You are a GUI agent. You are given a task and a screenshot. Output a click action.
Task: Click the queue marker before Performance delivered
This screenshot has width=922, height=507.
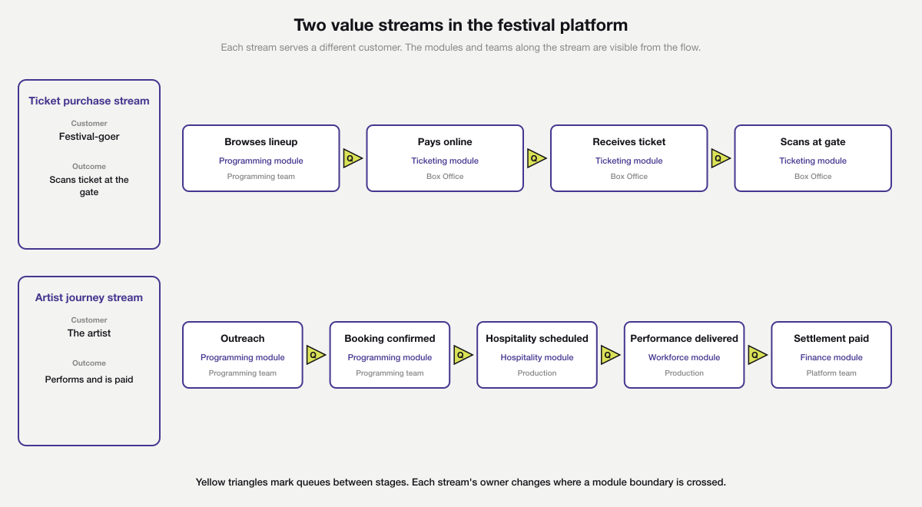pyautogui.click(x=610, y=354)
